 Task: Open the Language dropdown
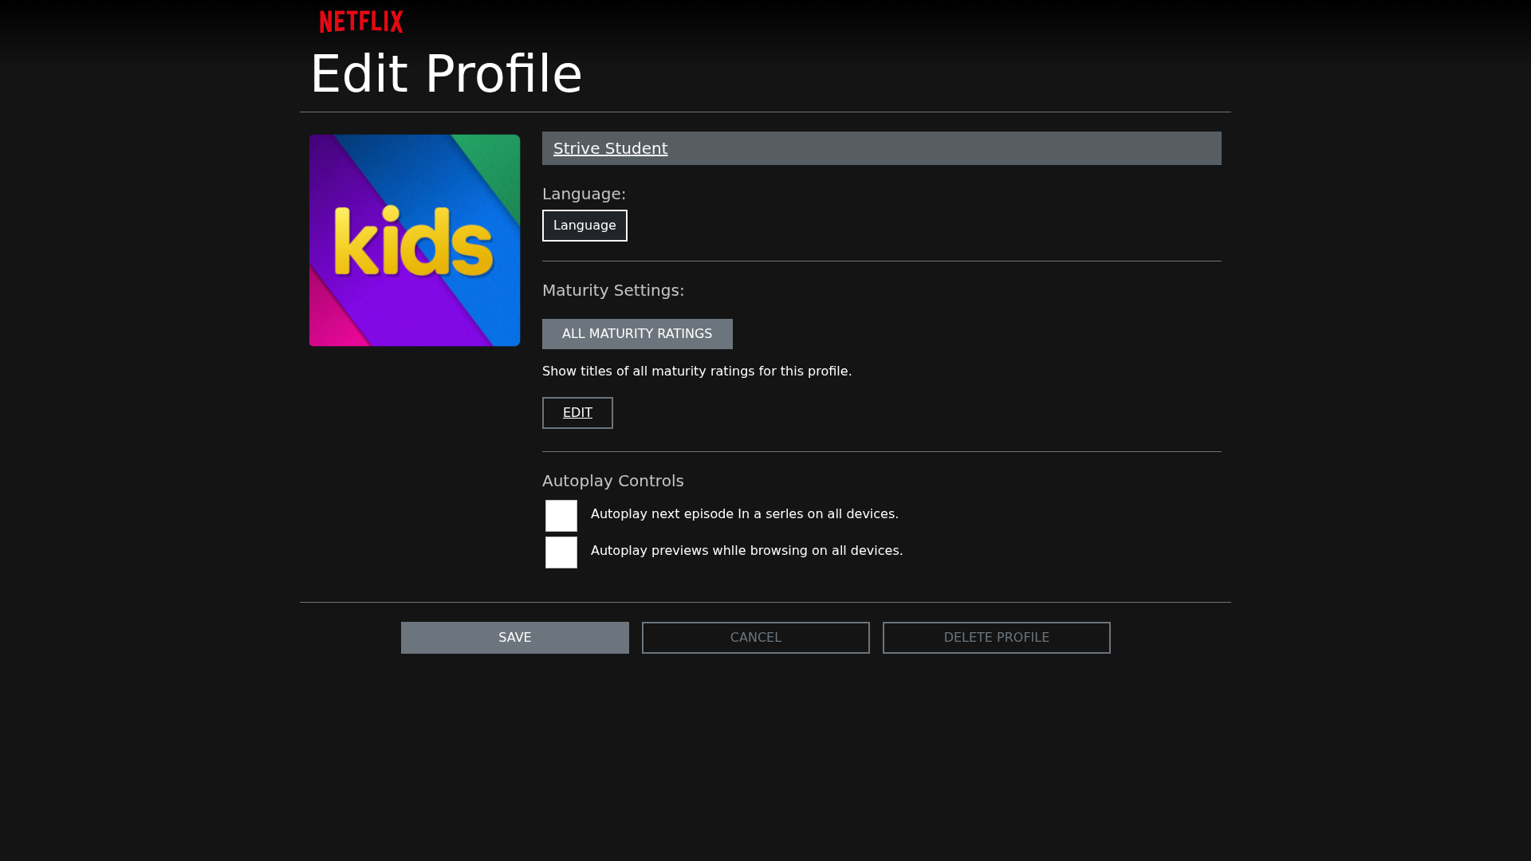pyautogui.click(x=584, y=226)
